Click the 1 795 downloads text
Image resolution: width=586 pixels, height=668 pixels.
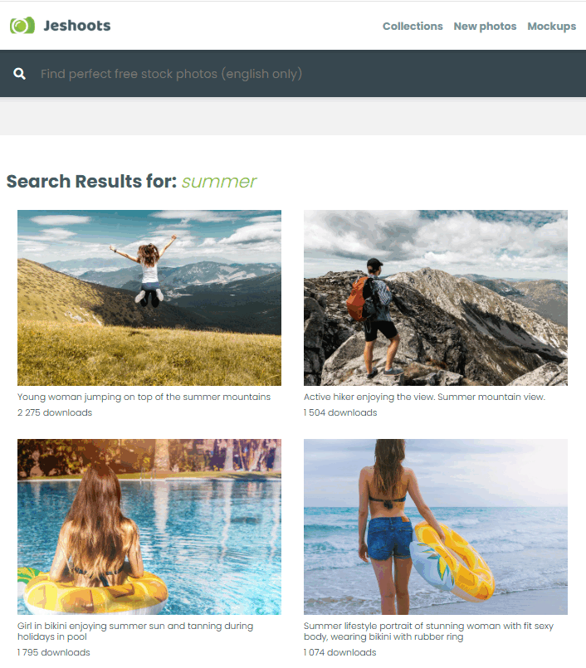pyautogui.click(x=54, y=652)
